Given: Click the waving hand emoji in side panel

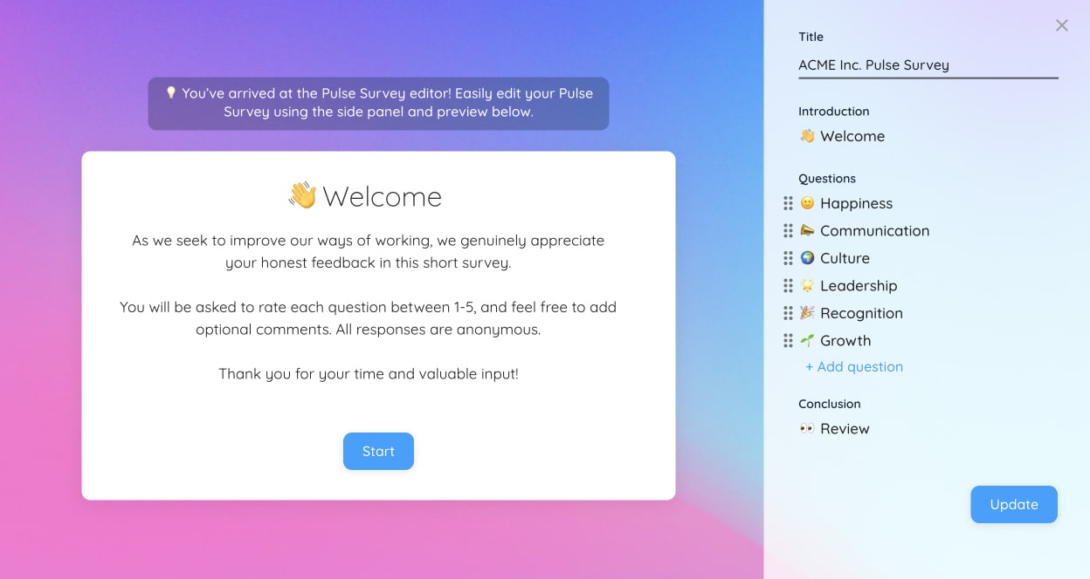Looking at the screenshot, I should coord(807,136).
